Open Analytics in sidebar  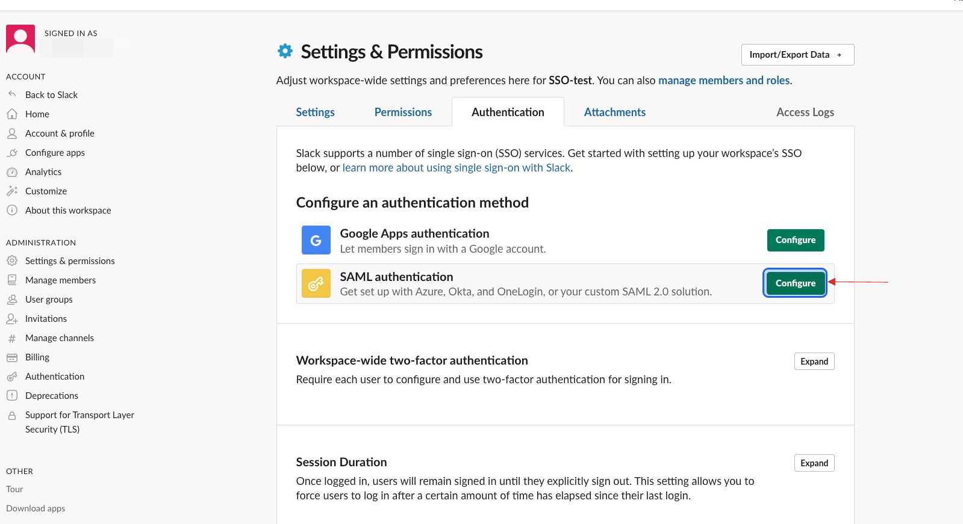[43, 171]
